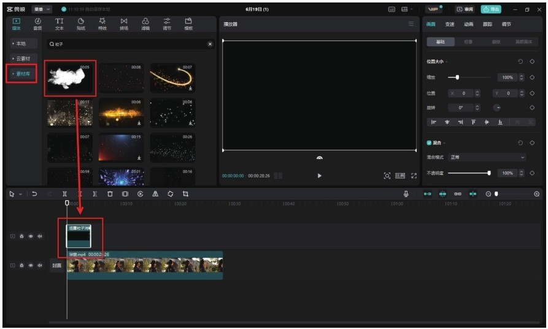Click the Cover (封面) button
This screenshot has height=329, width=548.
coord(56,265)
